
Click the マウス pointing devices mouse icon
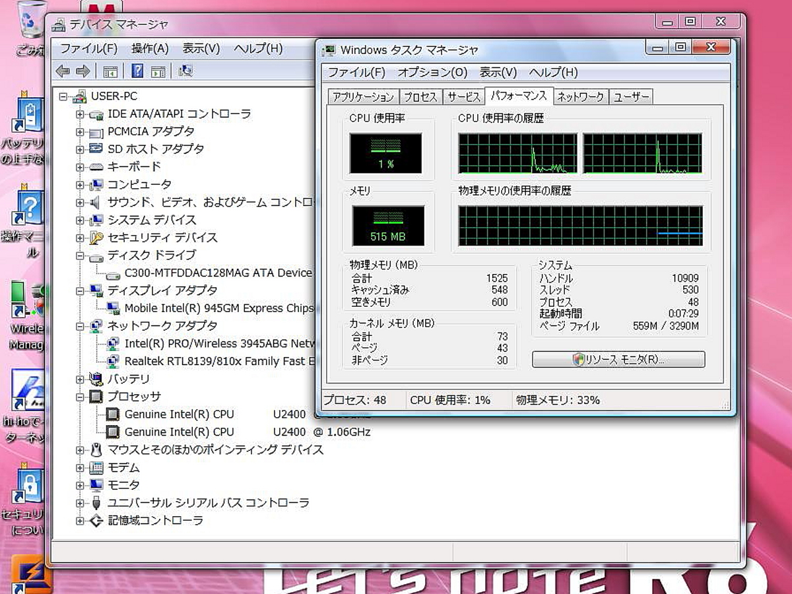click(96, 449)
